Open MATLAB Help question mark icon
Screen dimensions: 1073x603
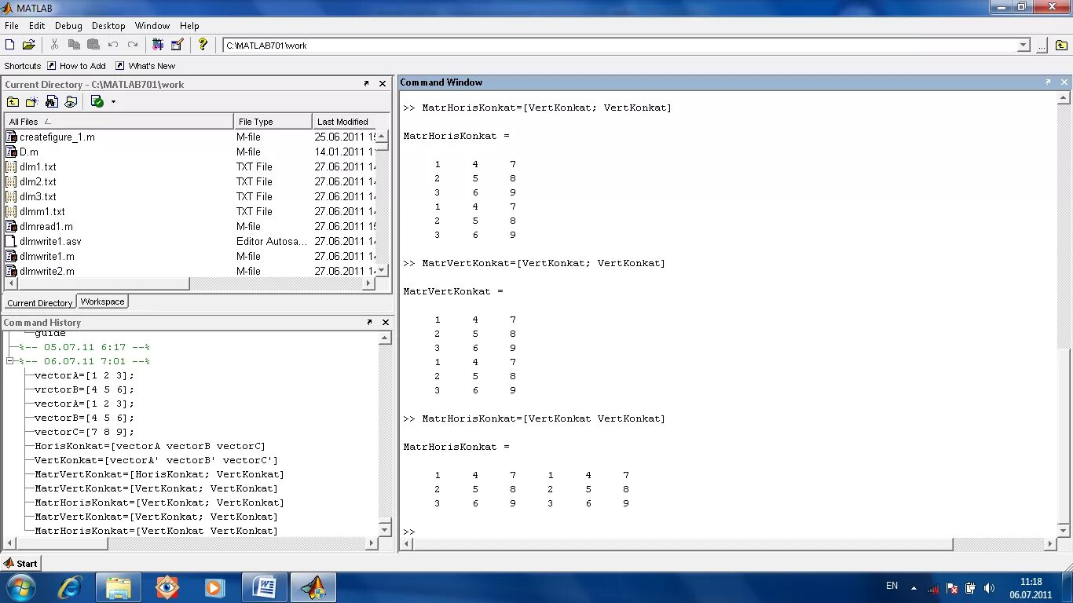[x=203, y=45]
